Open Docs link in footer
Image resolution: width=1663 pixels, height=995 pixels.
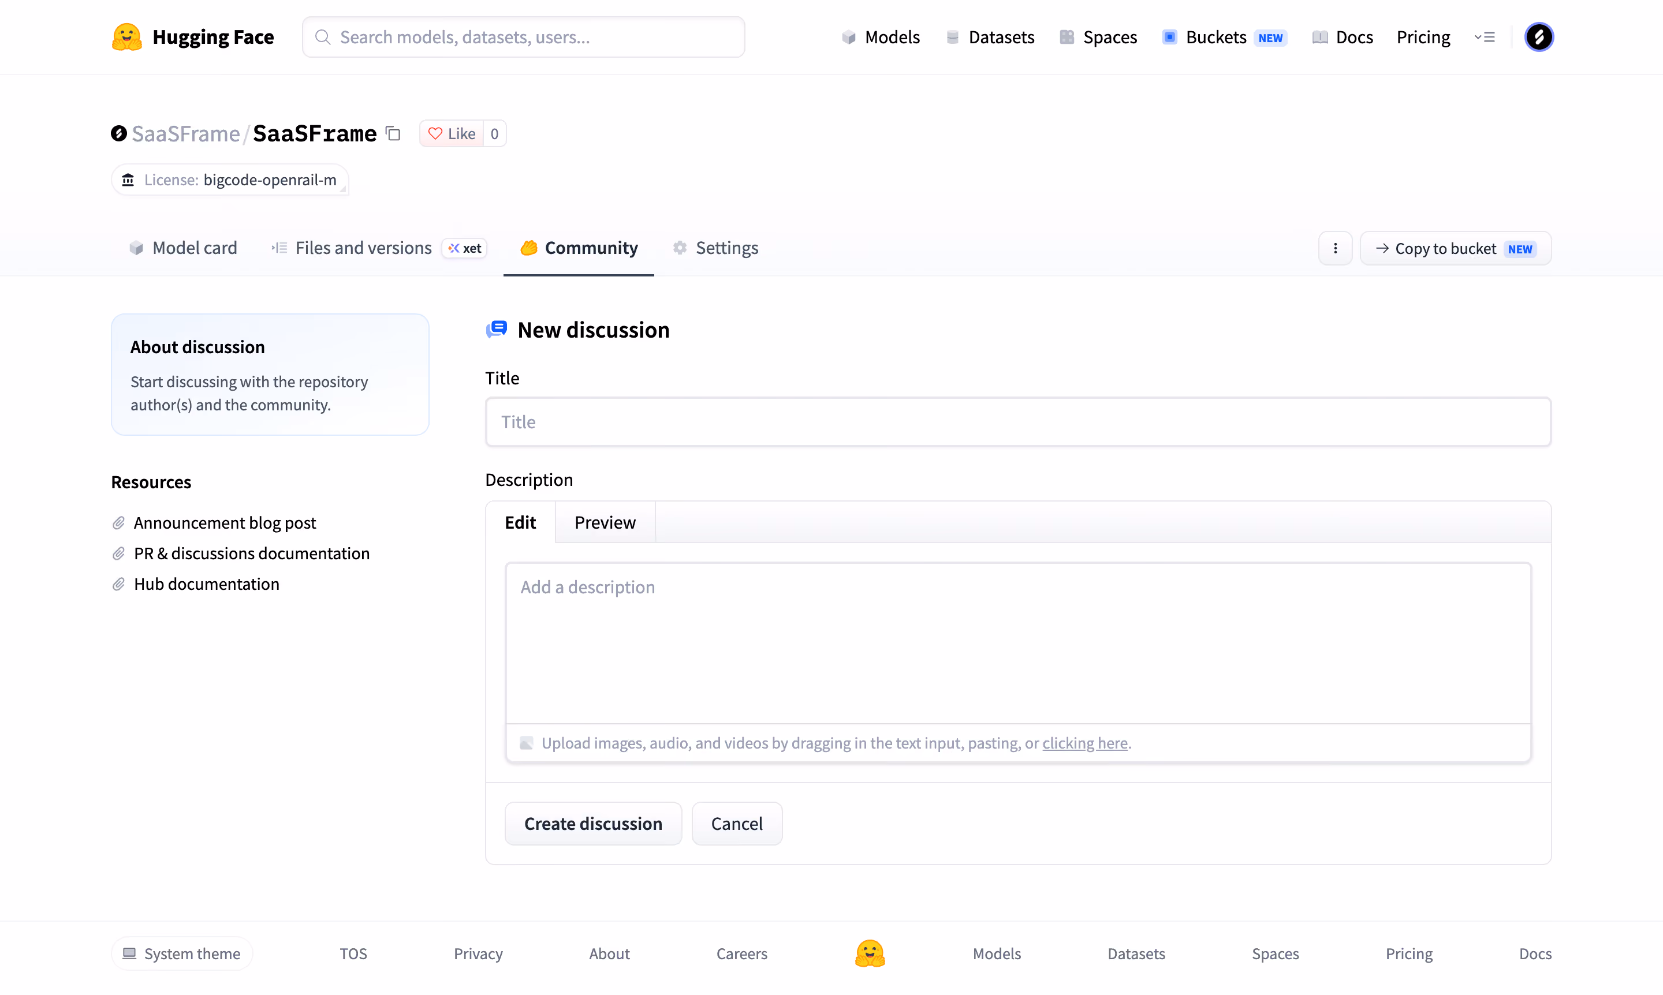(1535, 953)
